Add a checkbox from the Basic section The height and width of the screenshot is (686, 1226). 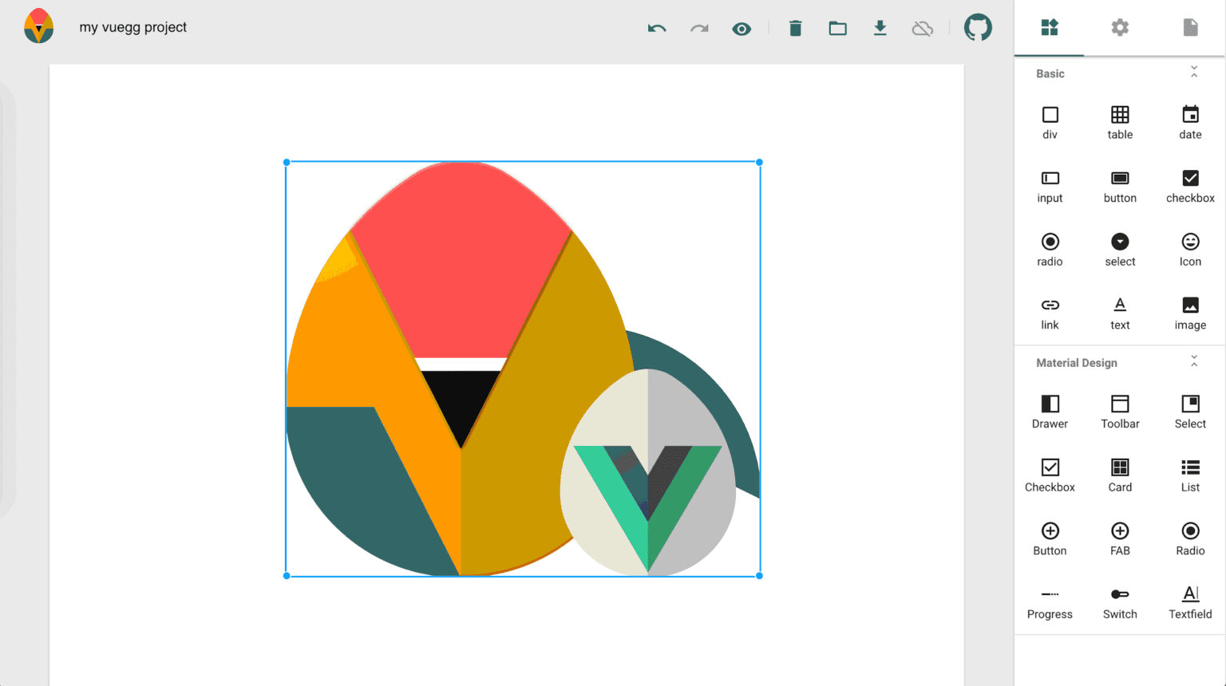[1189, 185]
